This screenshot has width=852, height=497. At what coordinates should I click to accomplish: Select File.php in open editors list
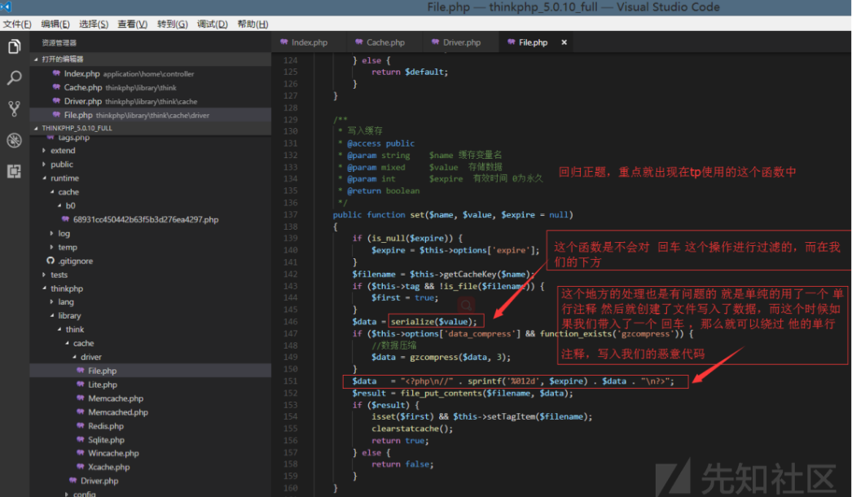151,115
